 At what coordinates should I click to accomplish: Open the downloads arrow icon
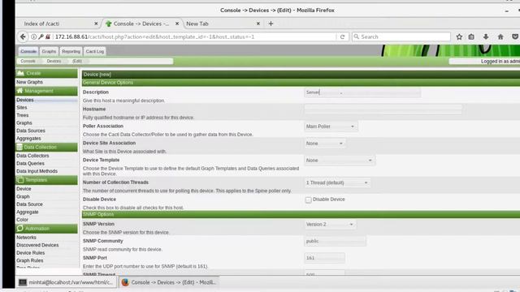(x=486, y=36)
